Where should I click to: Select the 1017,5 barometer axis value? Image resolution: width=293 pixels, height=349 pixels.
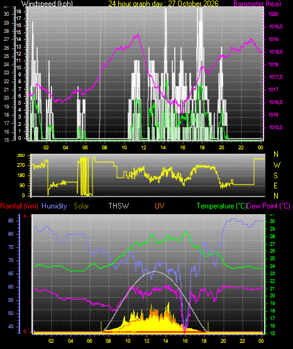(x=275, y=77)
